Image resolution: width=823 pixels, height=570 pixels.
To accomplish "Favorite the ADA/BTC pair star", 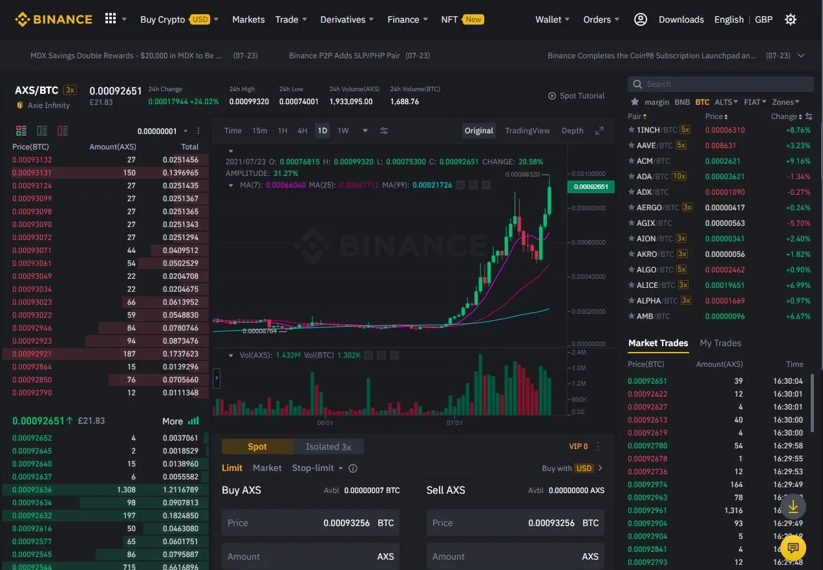I will tap(632, 177).
